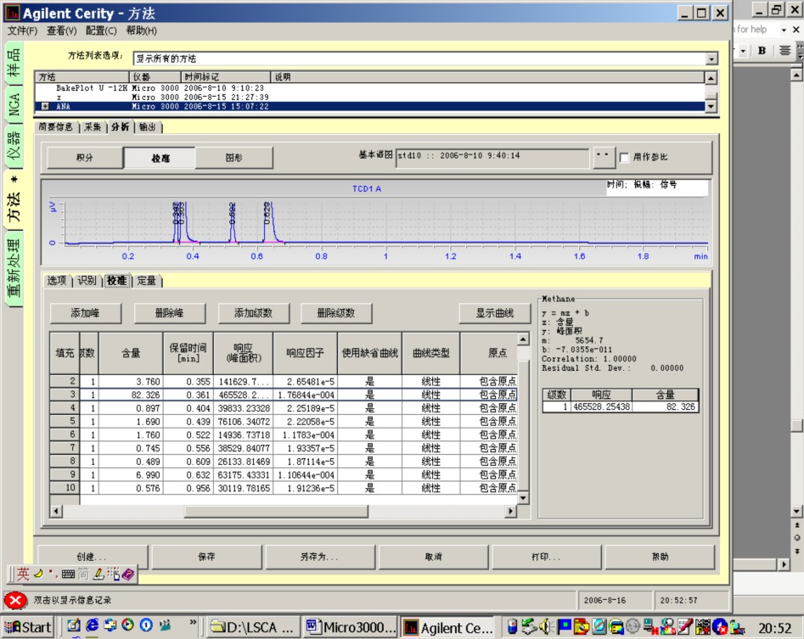
Task: Click the horizontal scrollbar thumb under table
Action: click(276, 511)
